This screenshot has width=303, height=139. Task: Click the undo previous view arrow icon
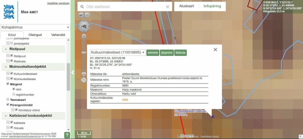[81, 15]
